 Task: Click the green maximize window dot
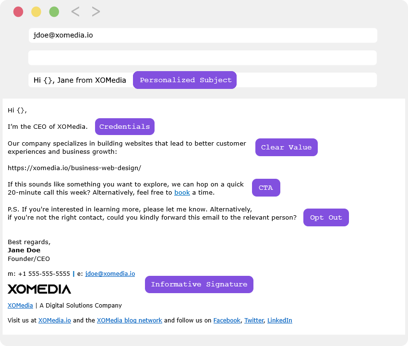click(x=54, y=12)
